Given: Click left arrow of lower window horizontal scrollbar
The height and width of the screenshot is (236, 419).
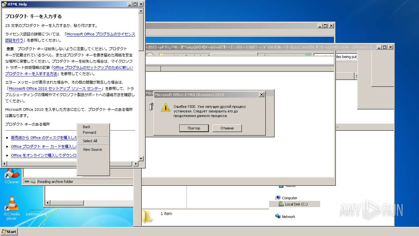Looking at the screenshot, I should [x=47, y=203].
